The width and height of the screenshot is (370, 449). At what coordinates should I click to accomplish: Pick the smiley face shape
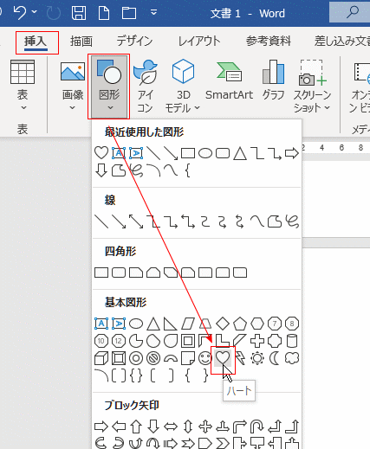205,358
